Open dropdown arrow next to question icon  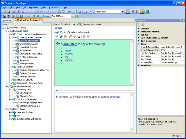coord(24,16)
